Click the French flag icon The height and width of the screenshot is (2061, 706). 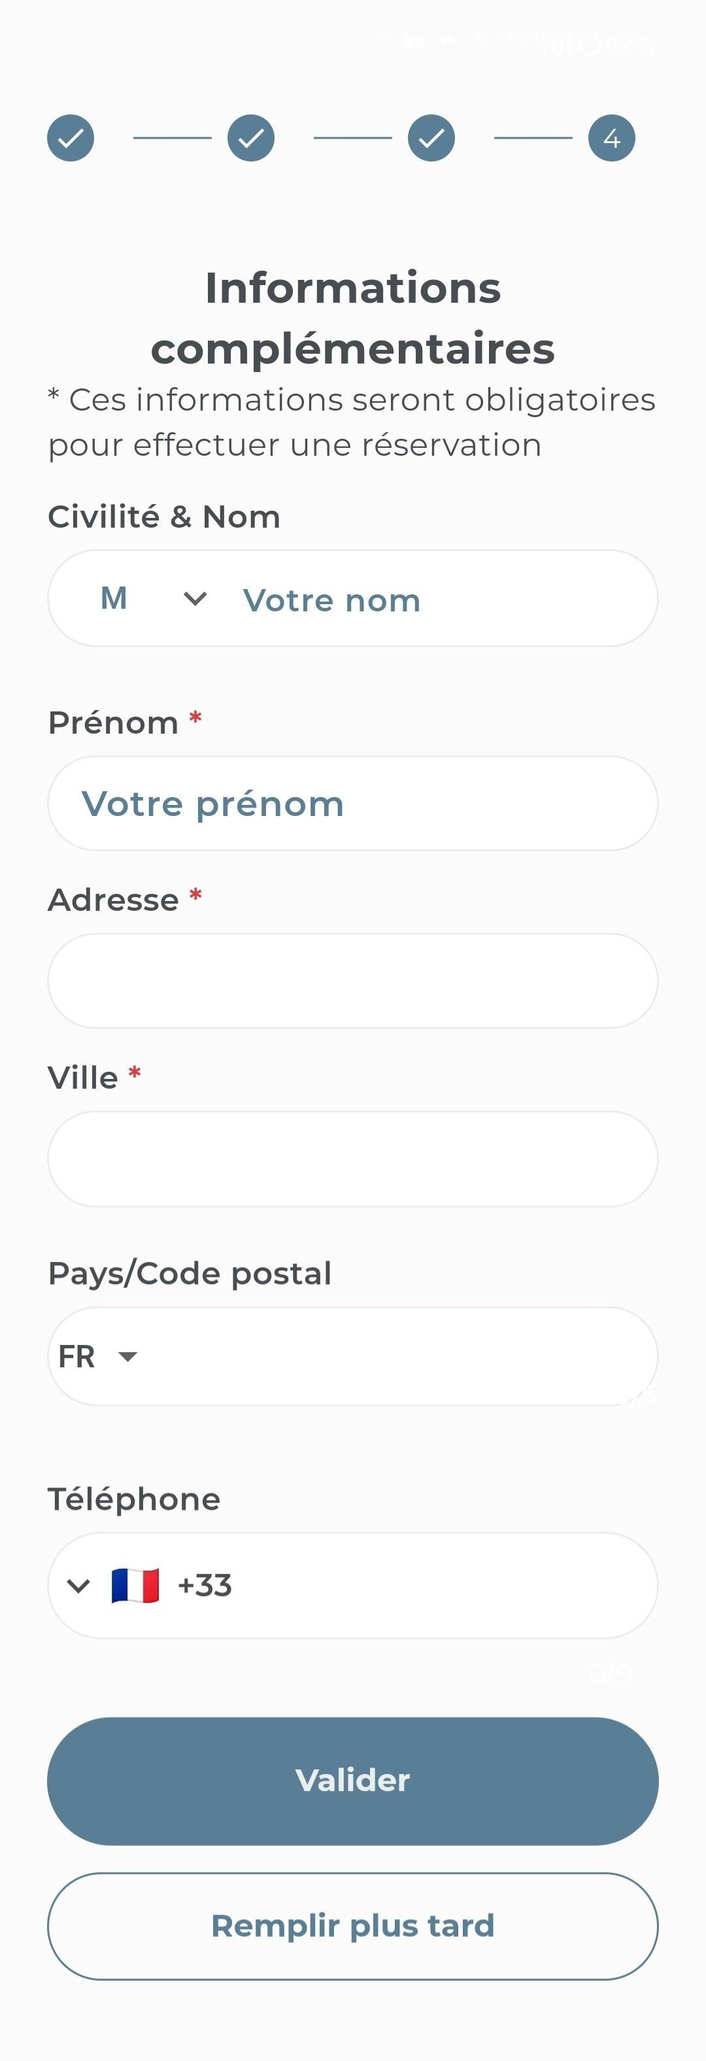coord(135,1585)
